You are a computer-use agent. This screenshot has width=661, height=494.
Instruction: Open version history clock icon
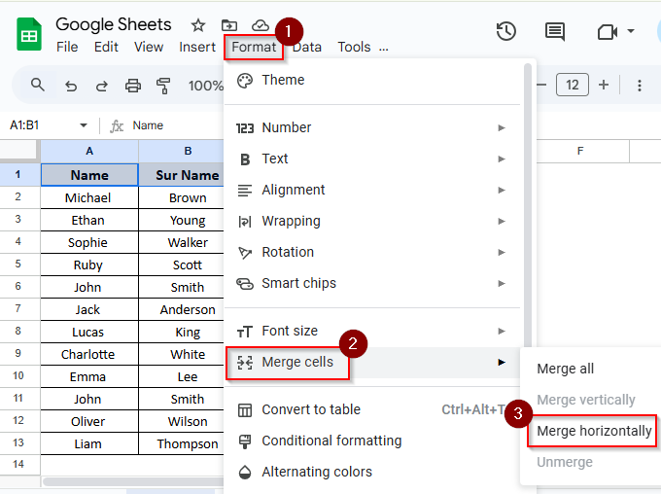point(505,31)
